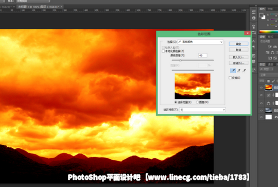Image resolution: width=278 pixels, height=187 pixels.
Task: Open the Character panel 'A|' icon
Action: tap(254, 41)
